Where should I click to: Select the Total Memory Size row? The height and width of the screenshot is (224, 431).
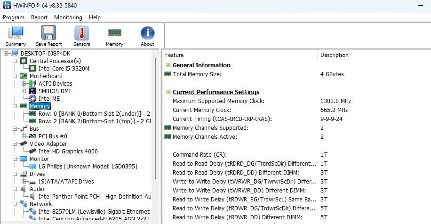coord(197,74)
